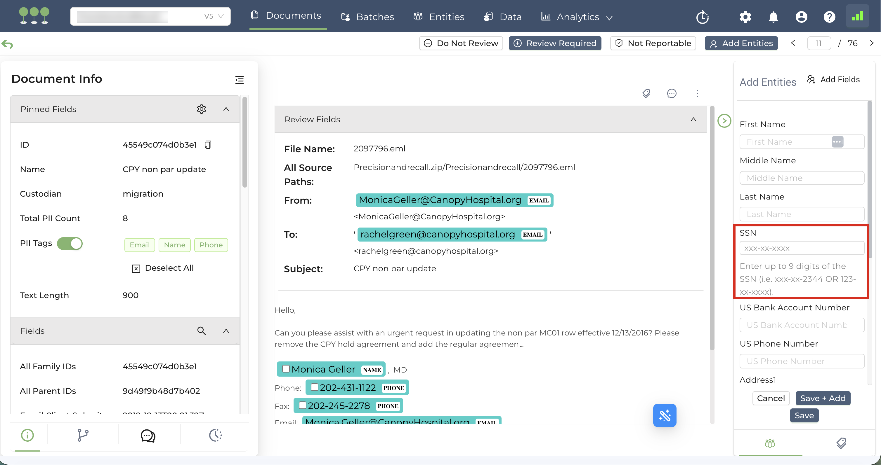Toggle the PII Tags switch off

70,244
